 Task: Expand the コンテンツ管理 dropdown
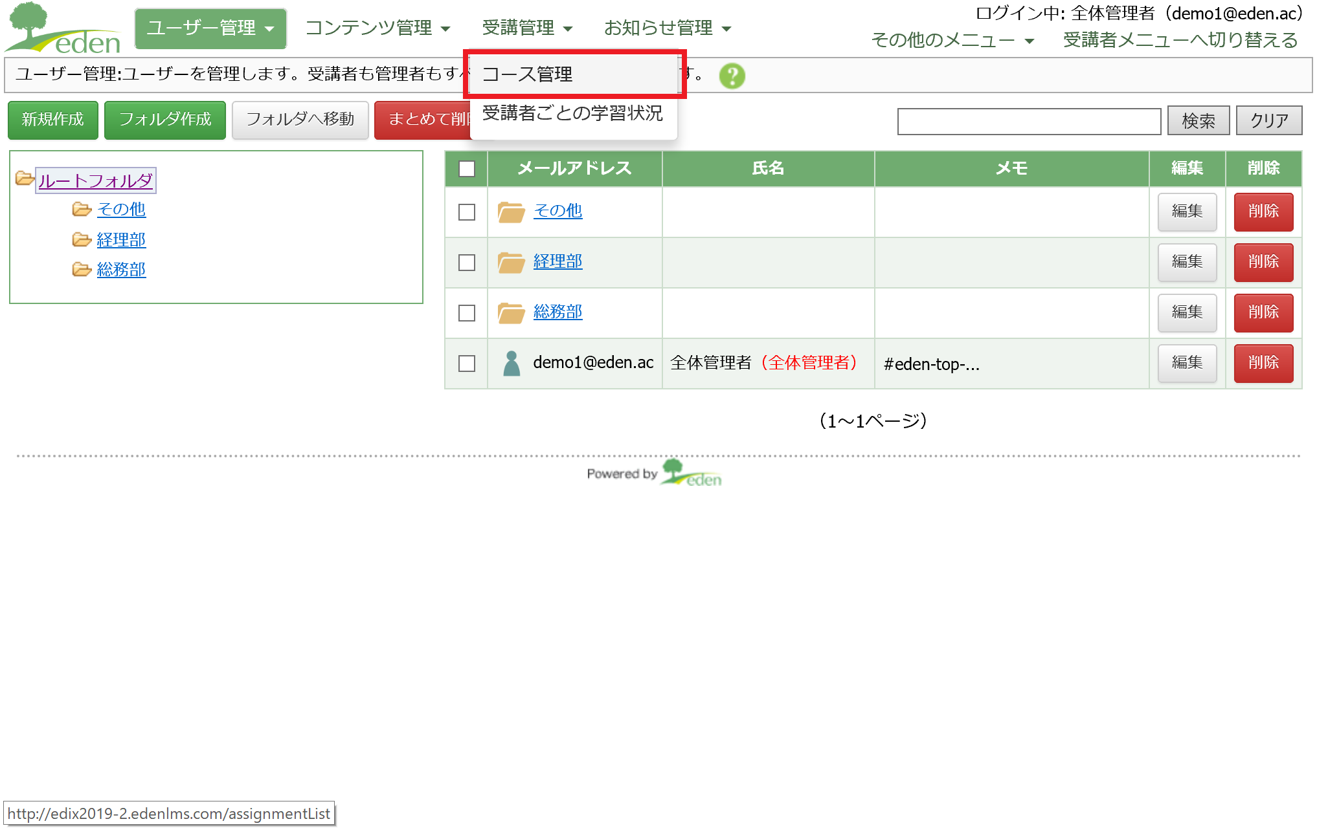[377, 28]
